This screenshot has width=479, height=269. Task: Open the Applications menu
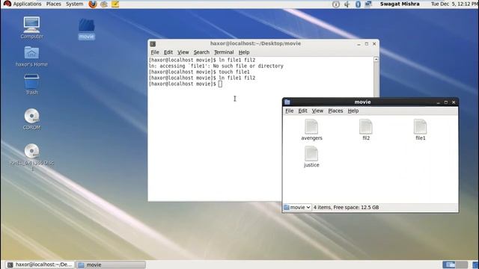27,4
